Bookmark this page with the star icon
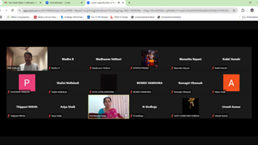Screen dimensions: 258x145 234,10
